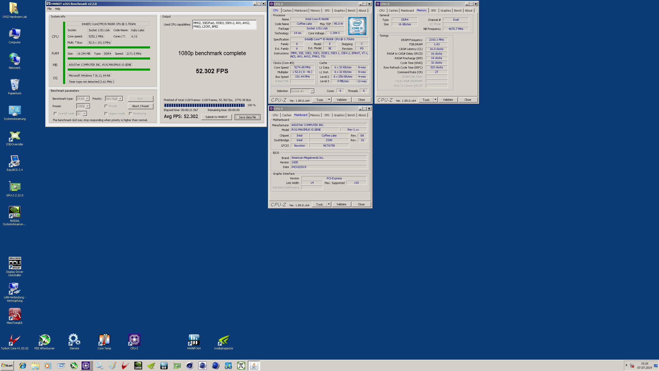
Task: Open Windows Media Player taskbar icon
Action: [x=48, y=365]
